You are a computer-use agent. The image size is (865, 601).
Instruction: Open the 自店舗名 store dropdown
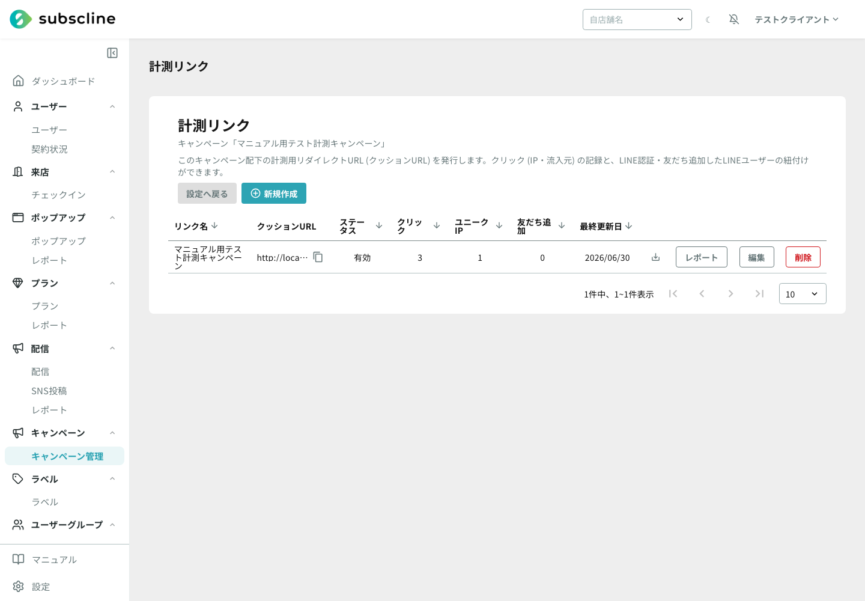pyautogui.click(x=637, y=19)
